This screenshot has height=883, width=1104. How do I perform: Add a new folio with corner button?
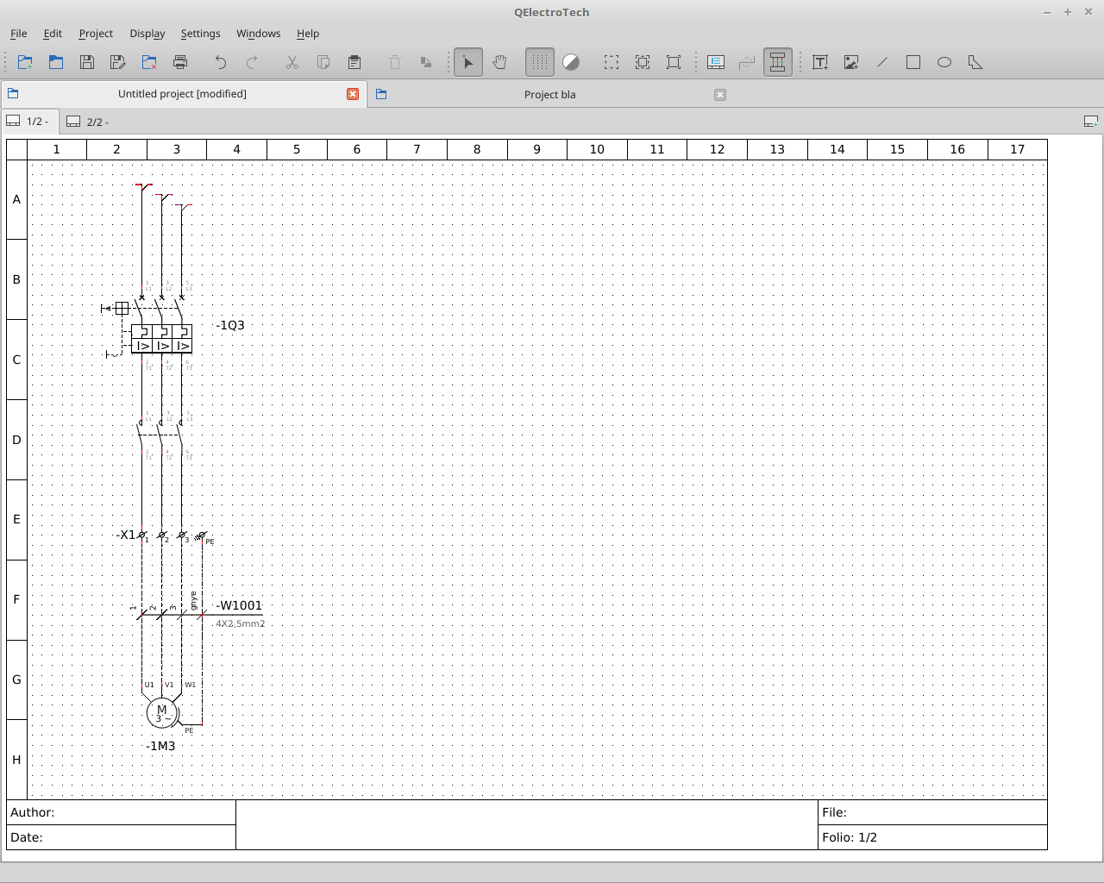point(1090,122)
